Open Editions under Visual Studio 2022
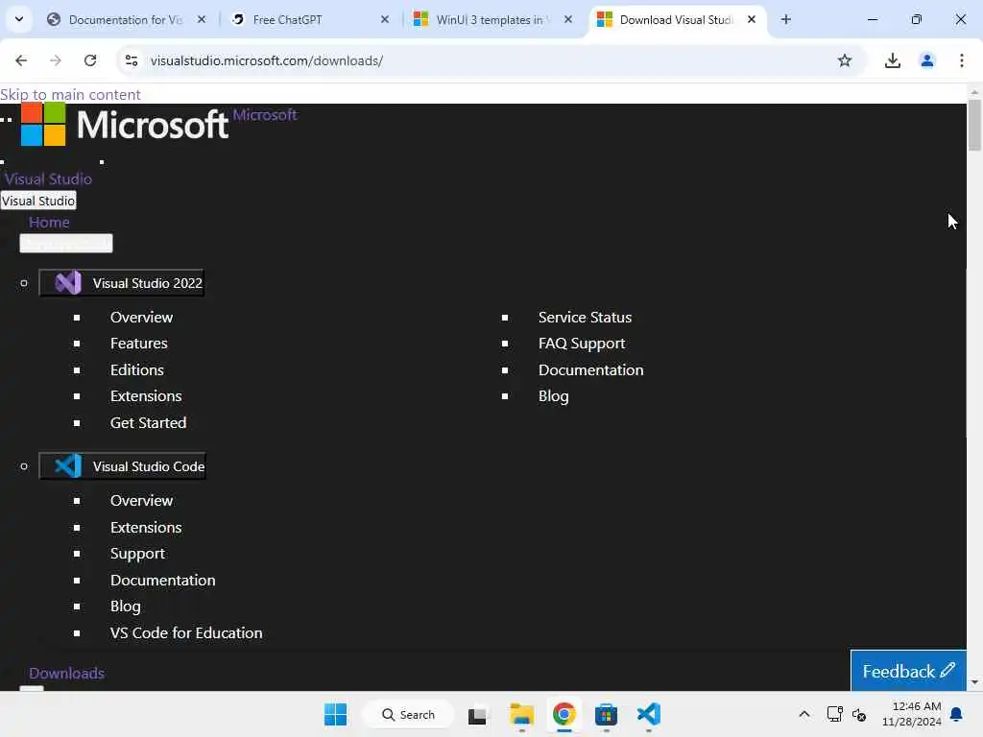 pos(136,369)
